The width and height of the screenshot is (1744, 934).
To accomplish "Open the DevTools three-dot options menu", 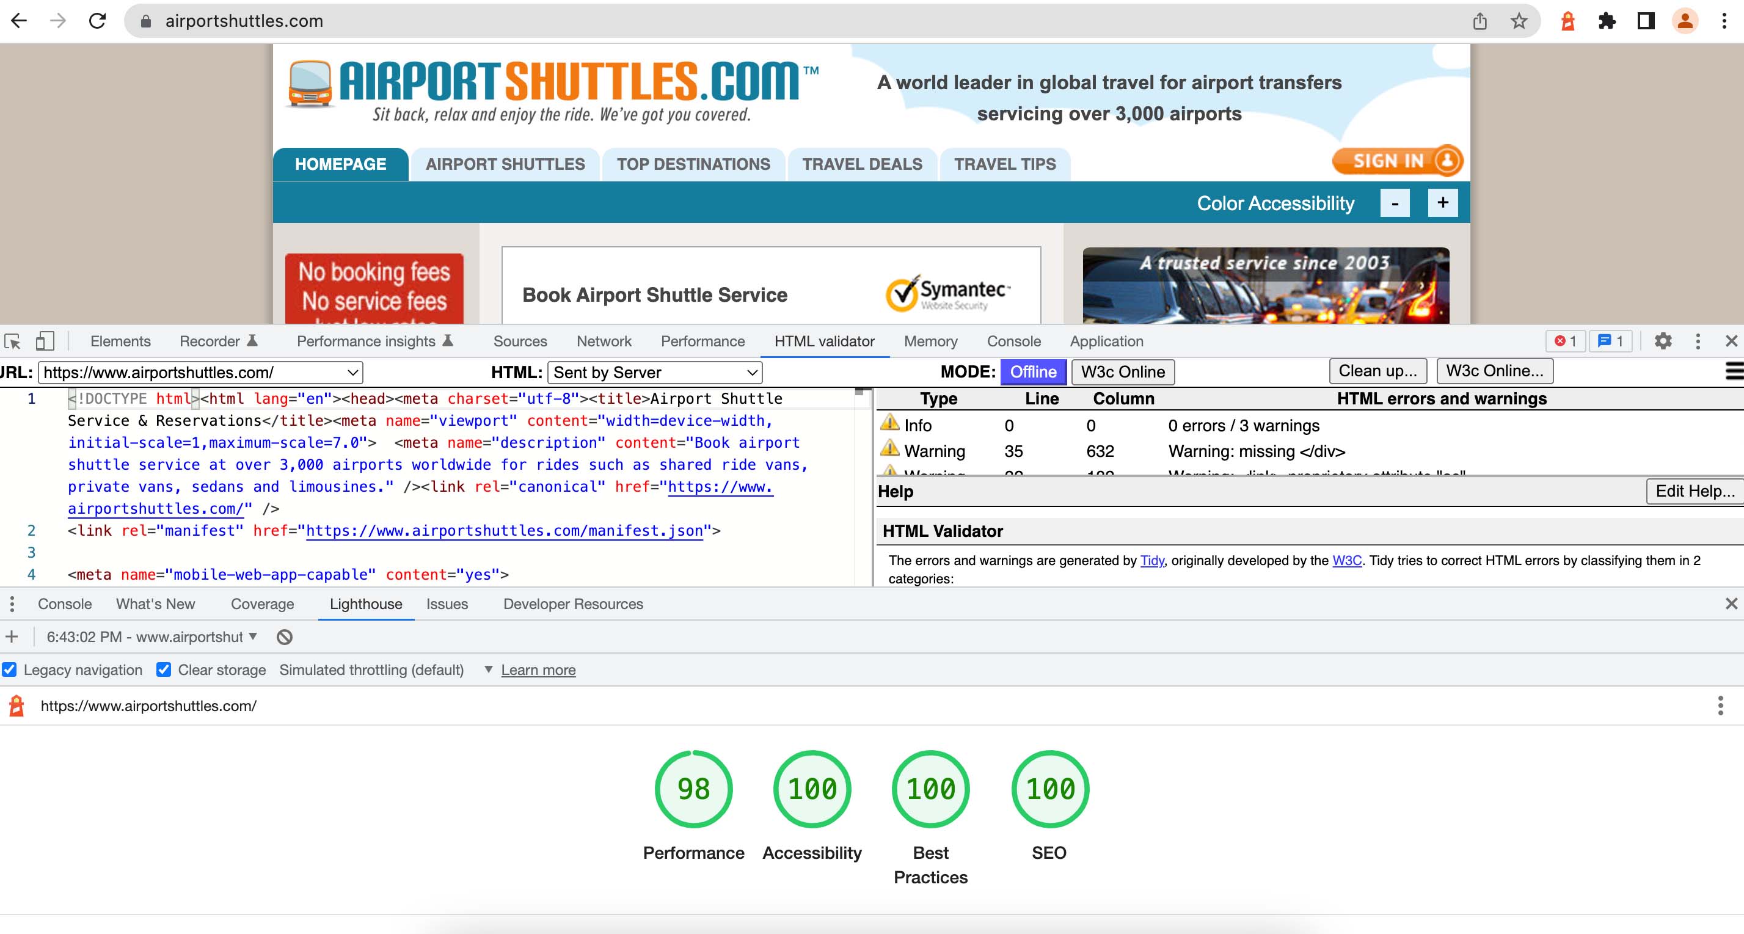I will coord(1699,342).
